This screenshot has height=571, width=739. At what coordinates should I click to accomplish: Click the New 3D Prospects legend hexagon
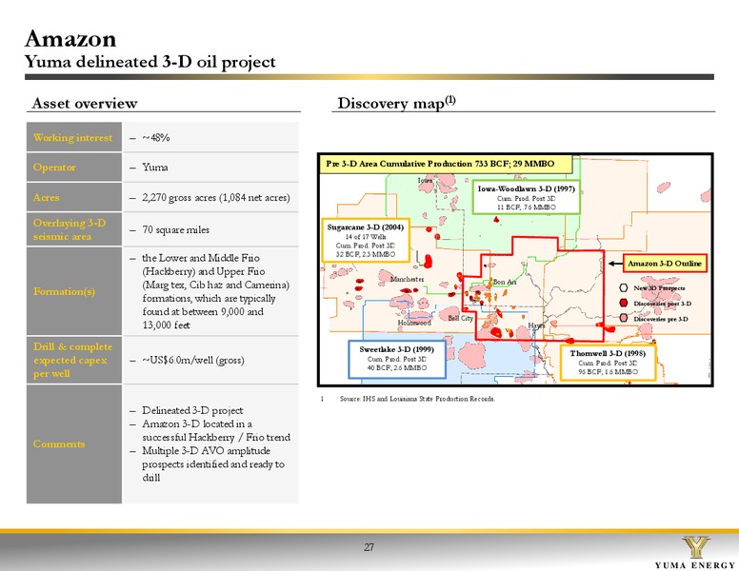click(x=624, y=287)
